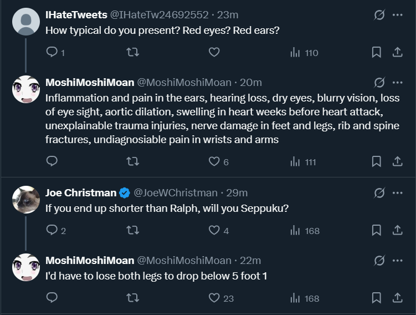Image resolution: width=416 pixels, height=315 pixels.
Task: Open the 29m timestamp on Joe's tweet
Action: pos(237,193)
